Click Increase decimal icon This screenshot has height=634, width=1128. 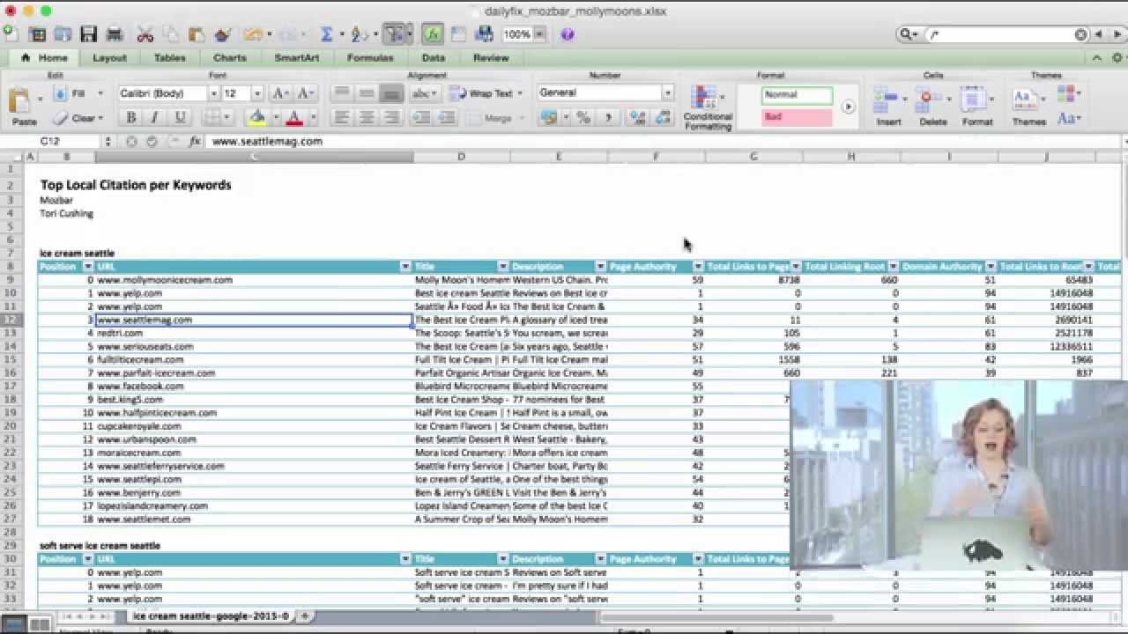pos(639,117)
